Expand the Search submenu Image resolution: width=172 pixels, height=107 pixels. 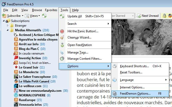(85, 24)
